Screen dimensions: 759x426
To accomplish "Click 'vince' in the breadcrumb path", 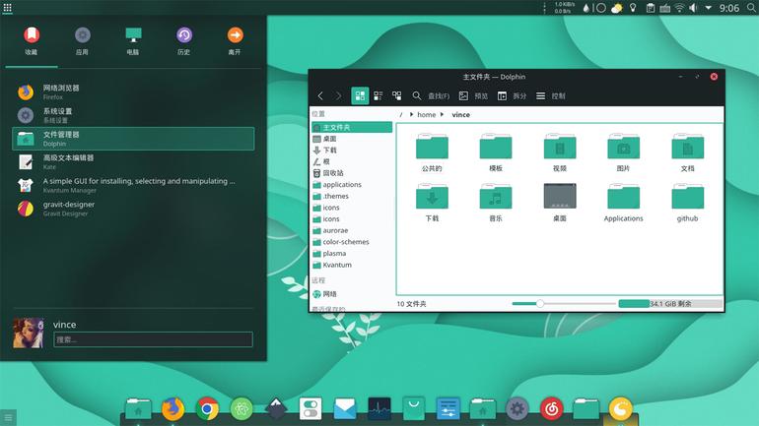I will 461,115.
